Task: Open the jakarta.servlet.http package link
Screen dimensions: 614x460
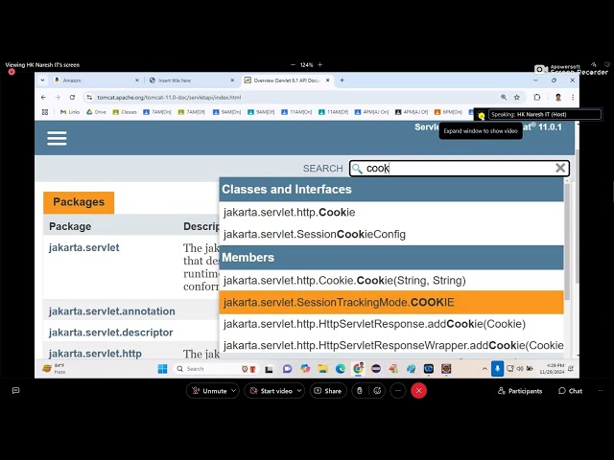Action: pyautogui.click(x=95, y=354)
